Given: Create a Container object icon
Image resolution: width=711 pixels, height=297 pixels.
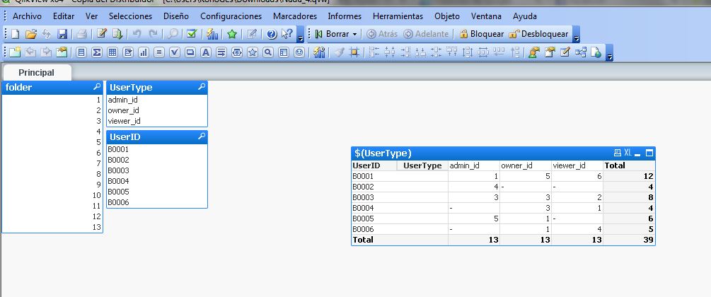Looking at the screenshot, I should pyautogui.click(x=284, y=52).
